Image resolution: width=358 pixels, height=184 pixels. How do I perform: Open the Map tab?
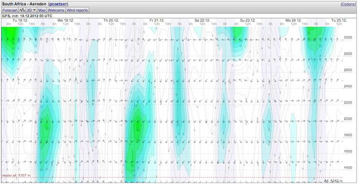pyautogui.click(x=42, y=10)
